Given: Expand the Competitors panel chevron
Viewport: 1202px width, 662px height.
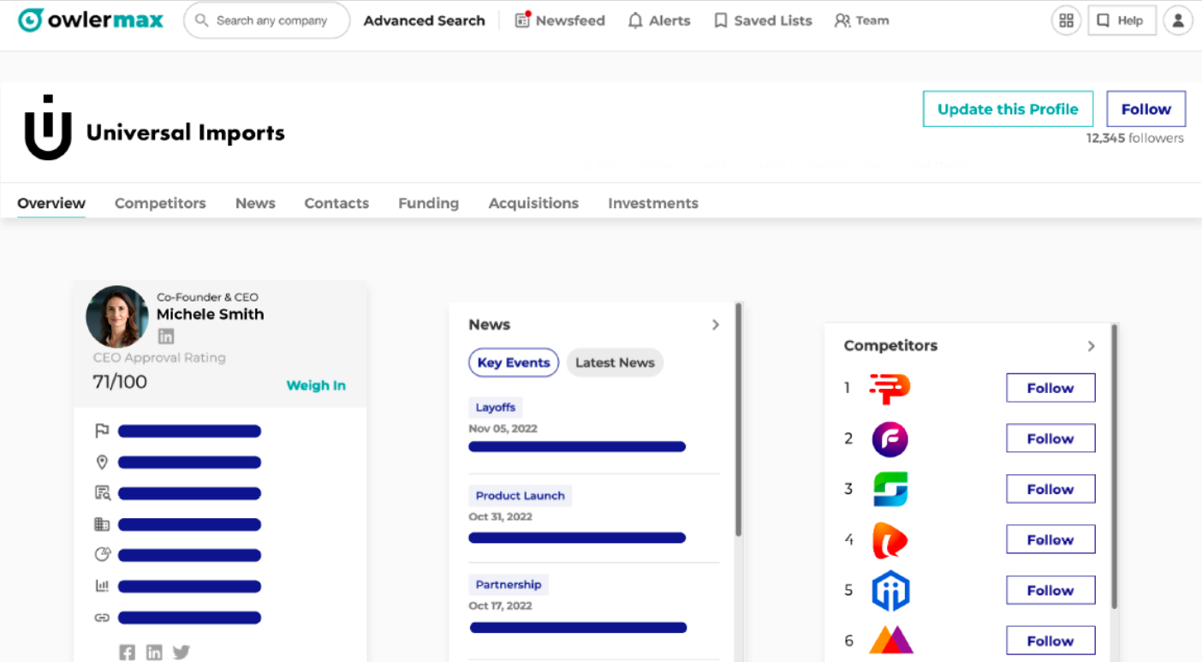Looking at the screenshot, I should [1091, 346].
